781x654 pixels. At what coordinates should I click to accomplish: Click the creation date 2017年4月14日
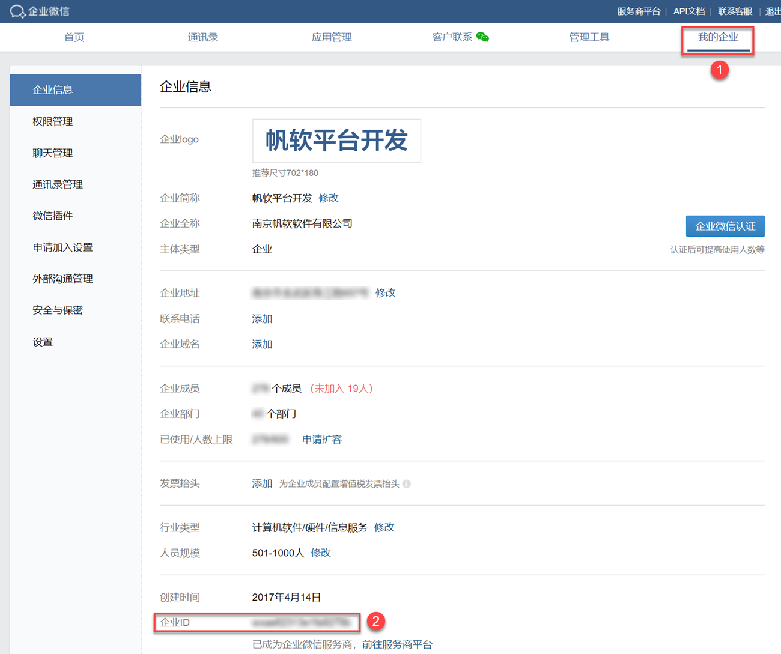(287, 597)
